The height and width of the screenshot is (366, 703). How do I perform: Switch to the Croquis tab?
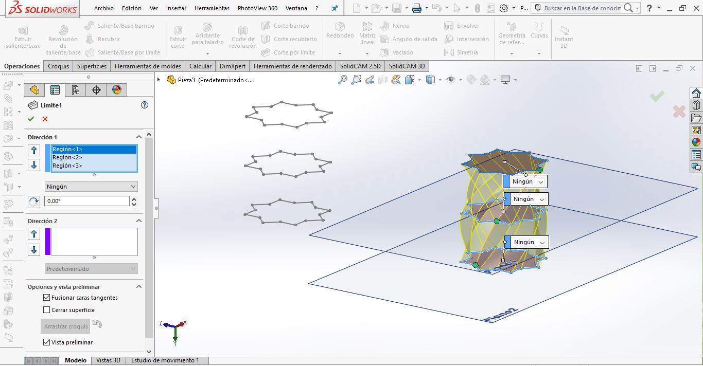[58, 66]
